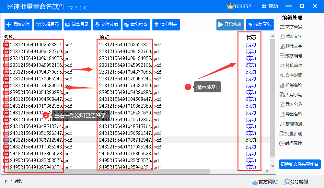
Task: Select file 23312156491094370056.pdf in name column
Action: coord(41,72)
